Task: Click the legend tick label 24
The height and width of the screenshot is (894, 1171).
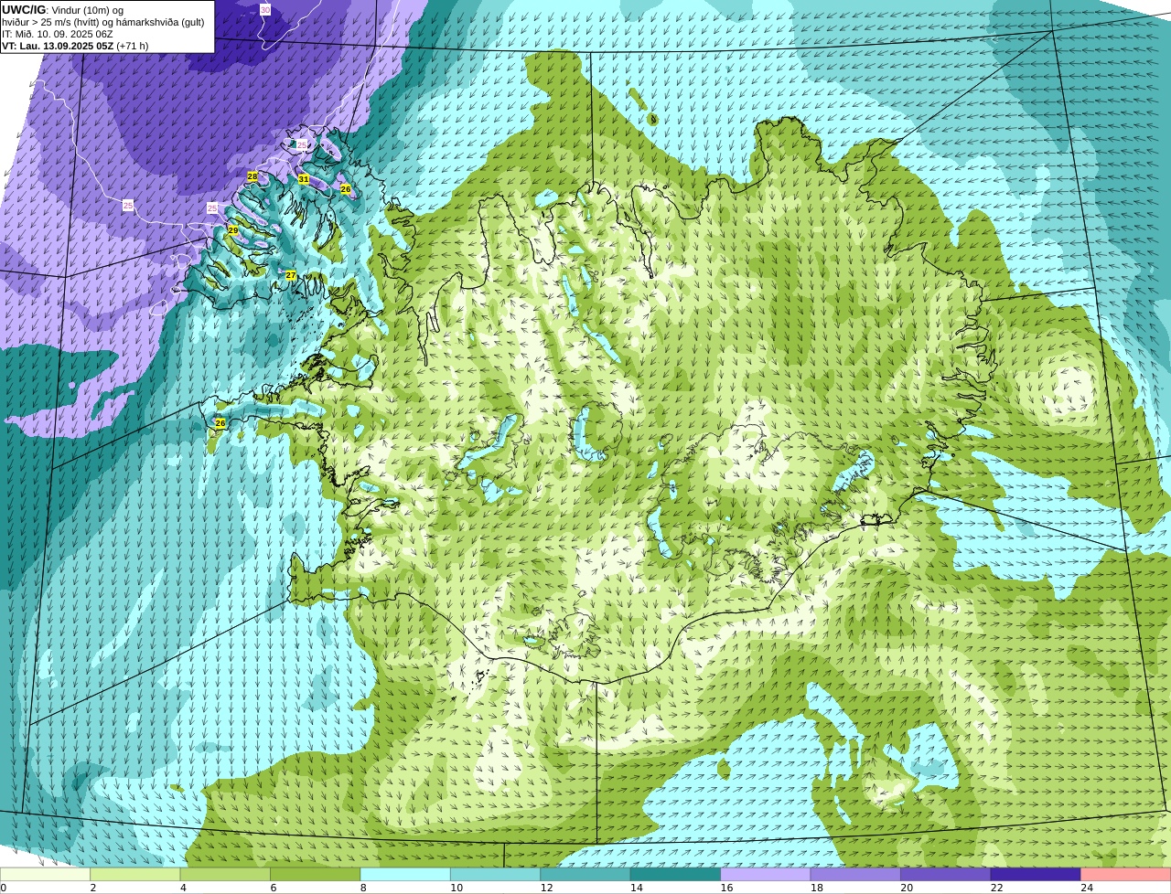Action: pyautogui.click(x=1087, y=888)
